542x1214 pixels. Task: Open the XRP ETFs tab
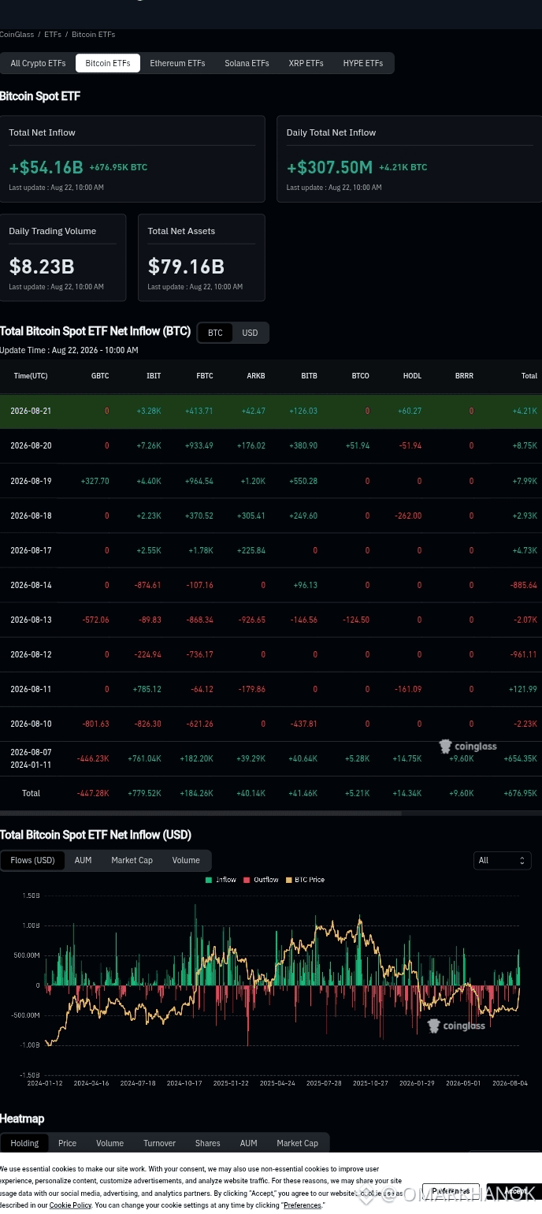(x=306, y=63)
